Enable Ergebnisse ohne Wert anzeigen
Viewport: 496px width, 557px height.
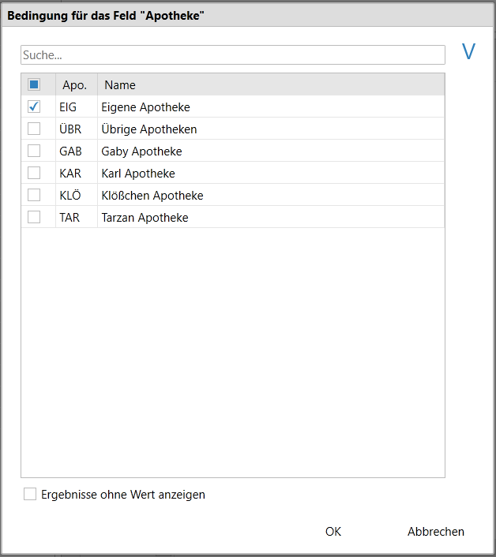(x=30, y=494)
